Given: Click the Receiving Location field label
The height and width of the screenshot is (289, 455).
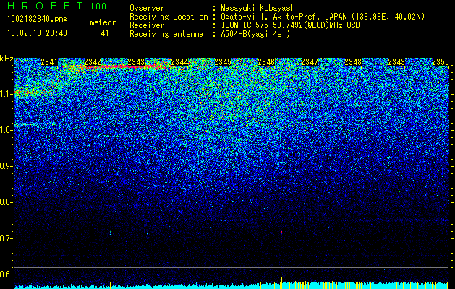Looking at the screenshot, I should pyautogui.click(x=169, y=17).
